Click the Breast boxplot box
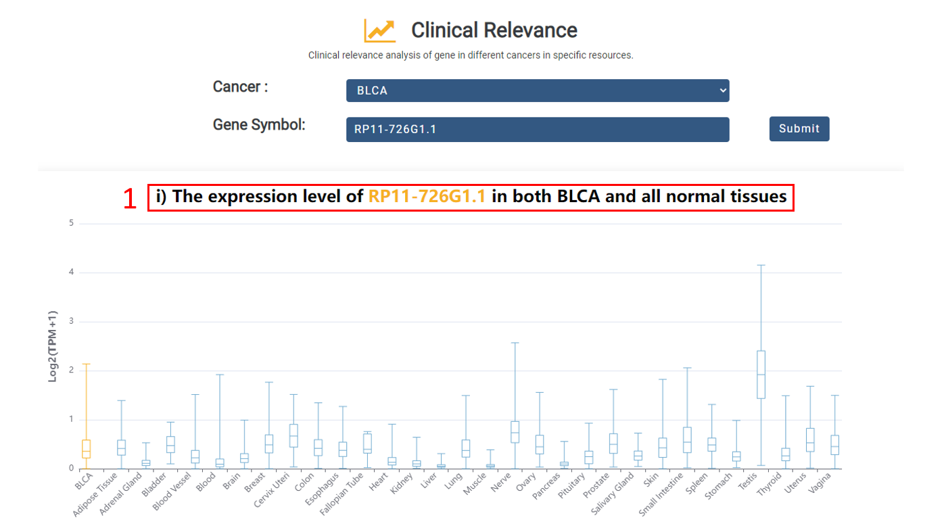Screen dimensions: 946x526 269,444
